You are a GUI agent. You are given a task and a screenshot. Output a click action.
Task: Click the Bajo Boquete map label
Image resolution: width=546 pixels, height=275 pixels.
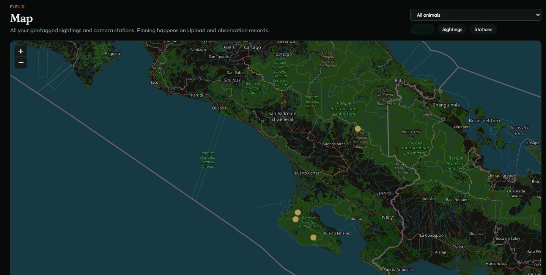458,200
